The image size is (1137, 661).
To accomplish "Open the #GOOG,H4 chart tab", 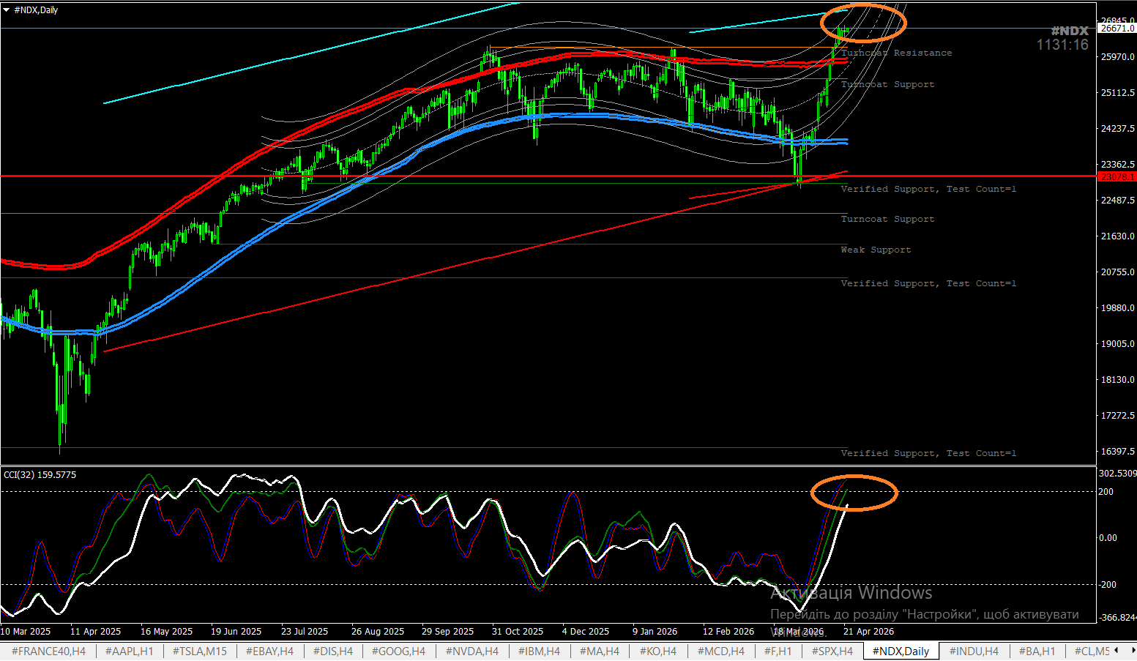I will pos(398,651).
